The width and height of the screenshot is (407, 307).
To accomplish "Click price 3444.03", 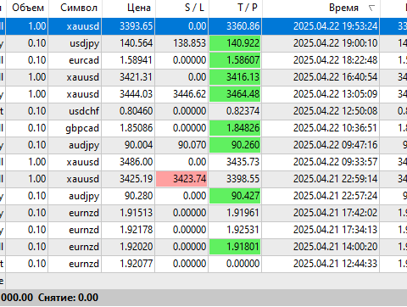I will pyautogui.click(x=136, y=94).
